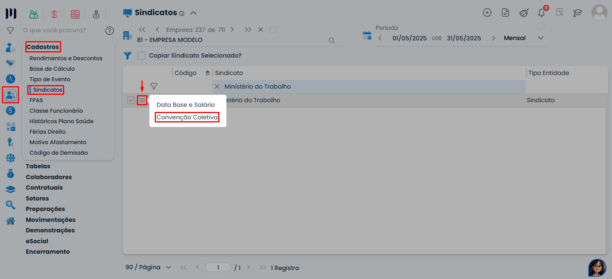Expand the Colaboradores section
The image size is (612, 279).
[x=49, y=177]
